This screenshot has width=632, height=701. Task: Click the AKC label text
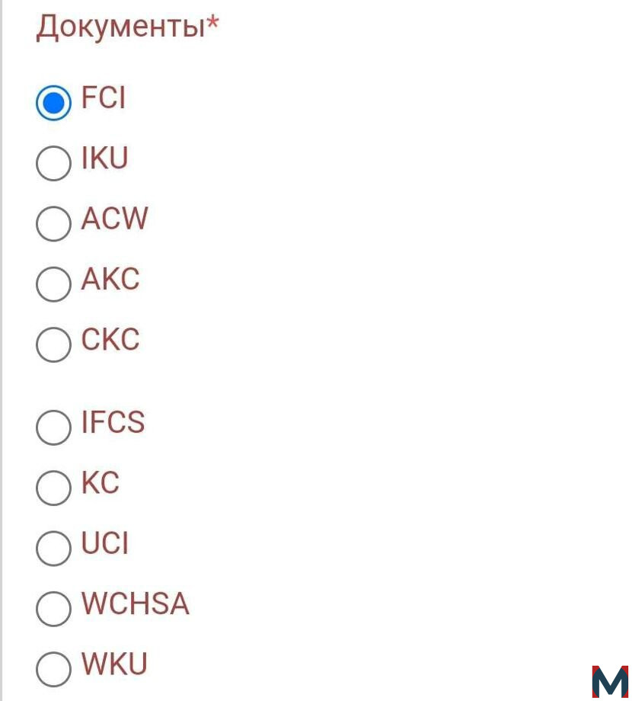pyautogui.click(x=110, y=279)
